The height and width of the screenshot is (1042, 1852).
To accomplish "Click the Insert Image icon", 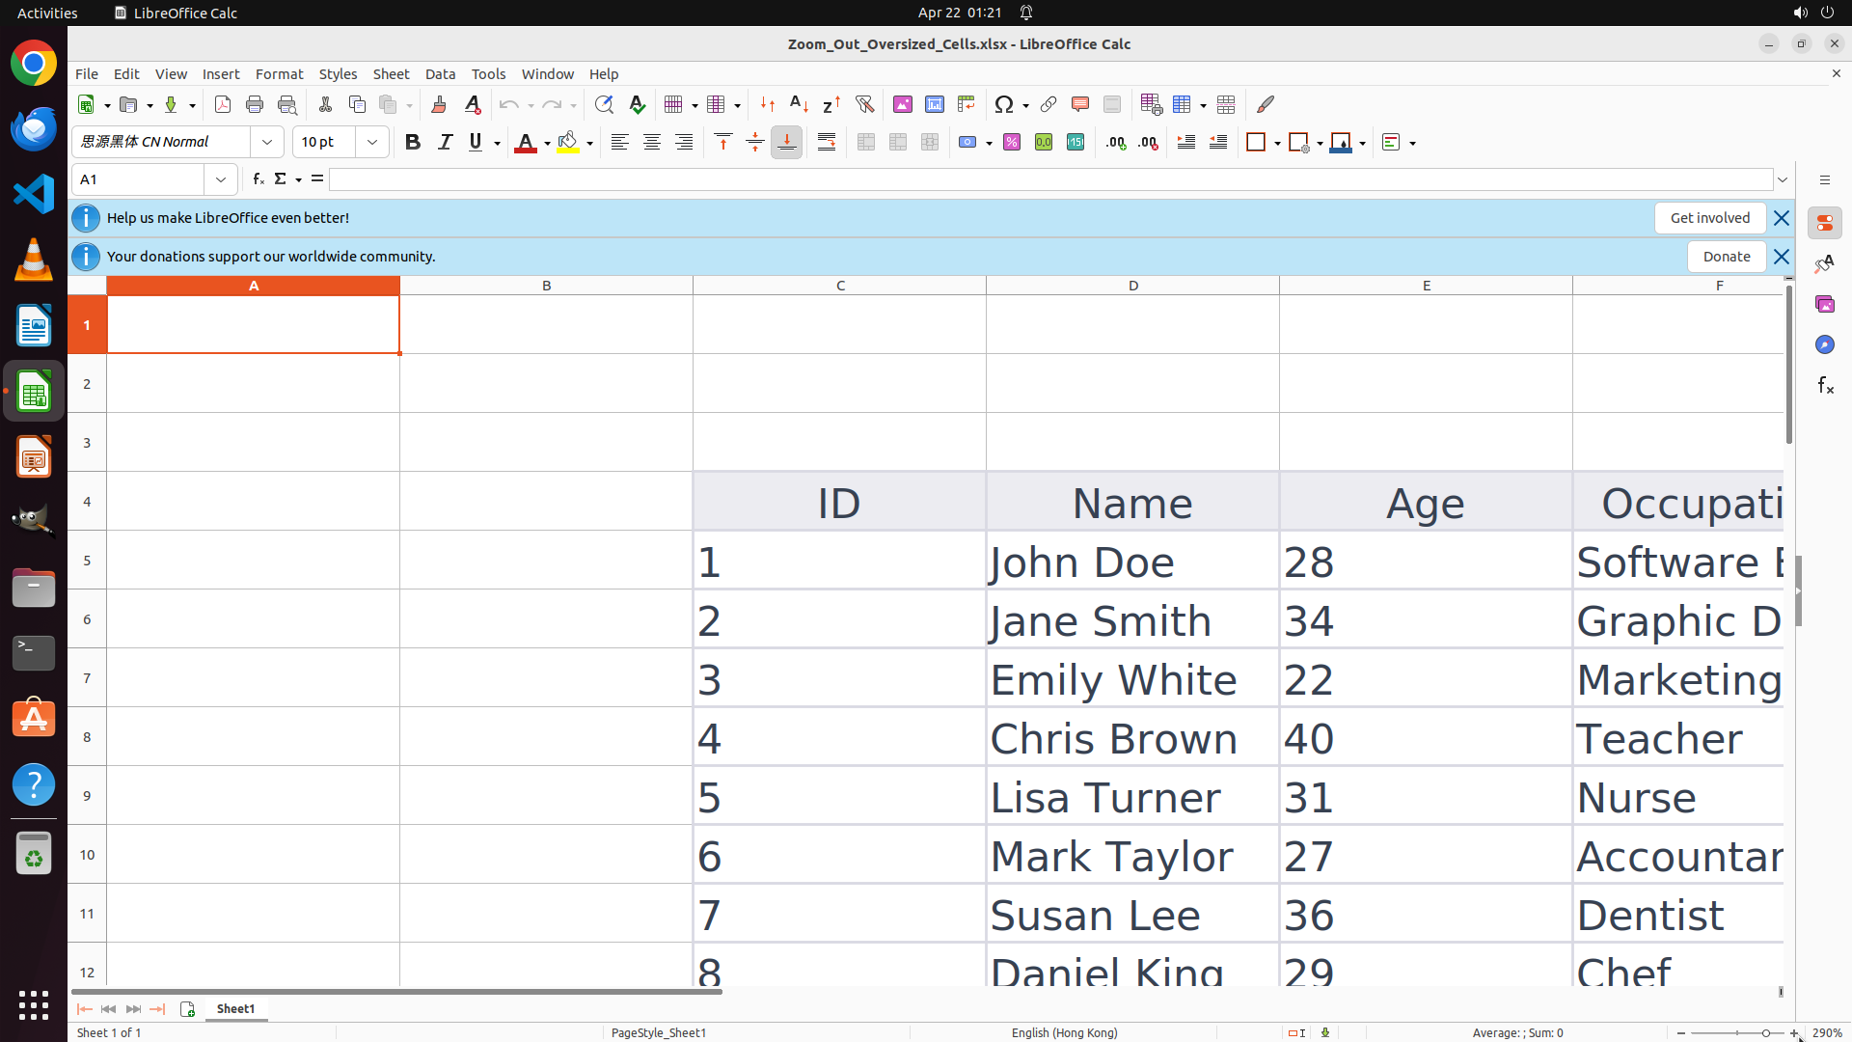I will tap(903, 104).
